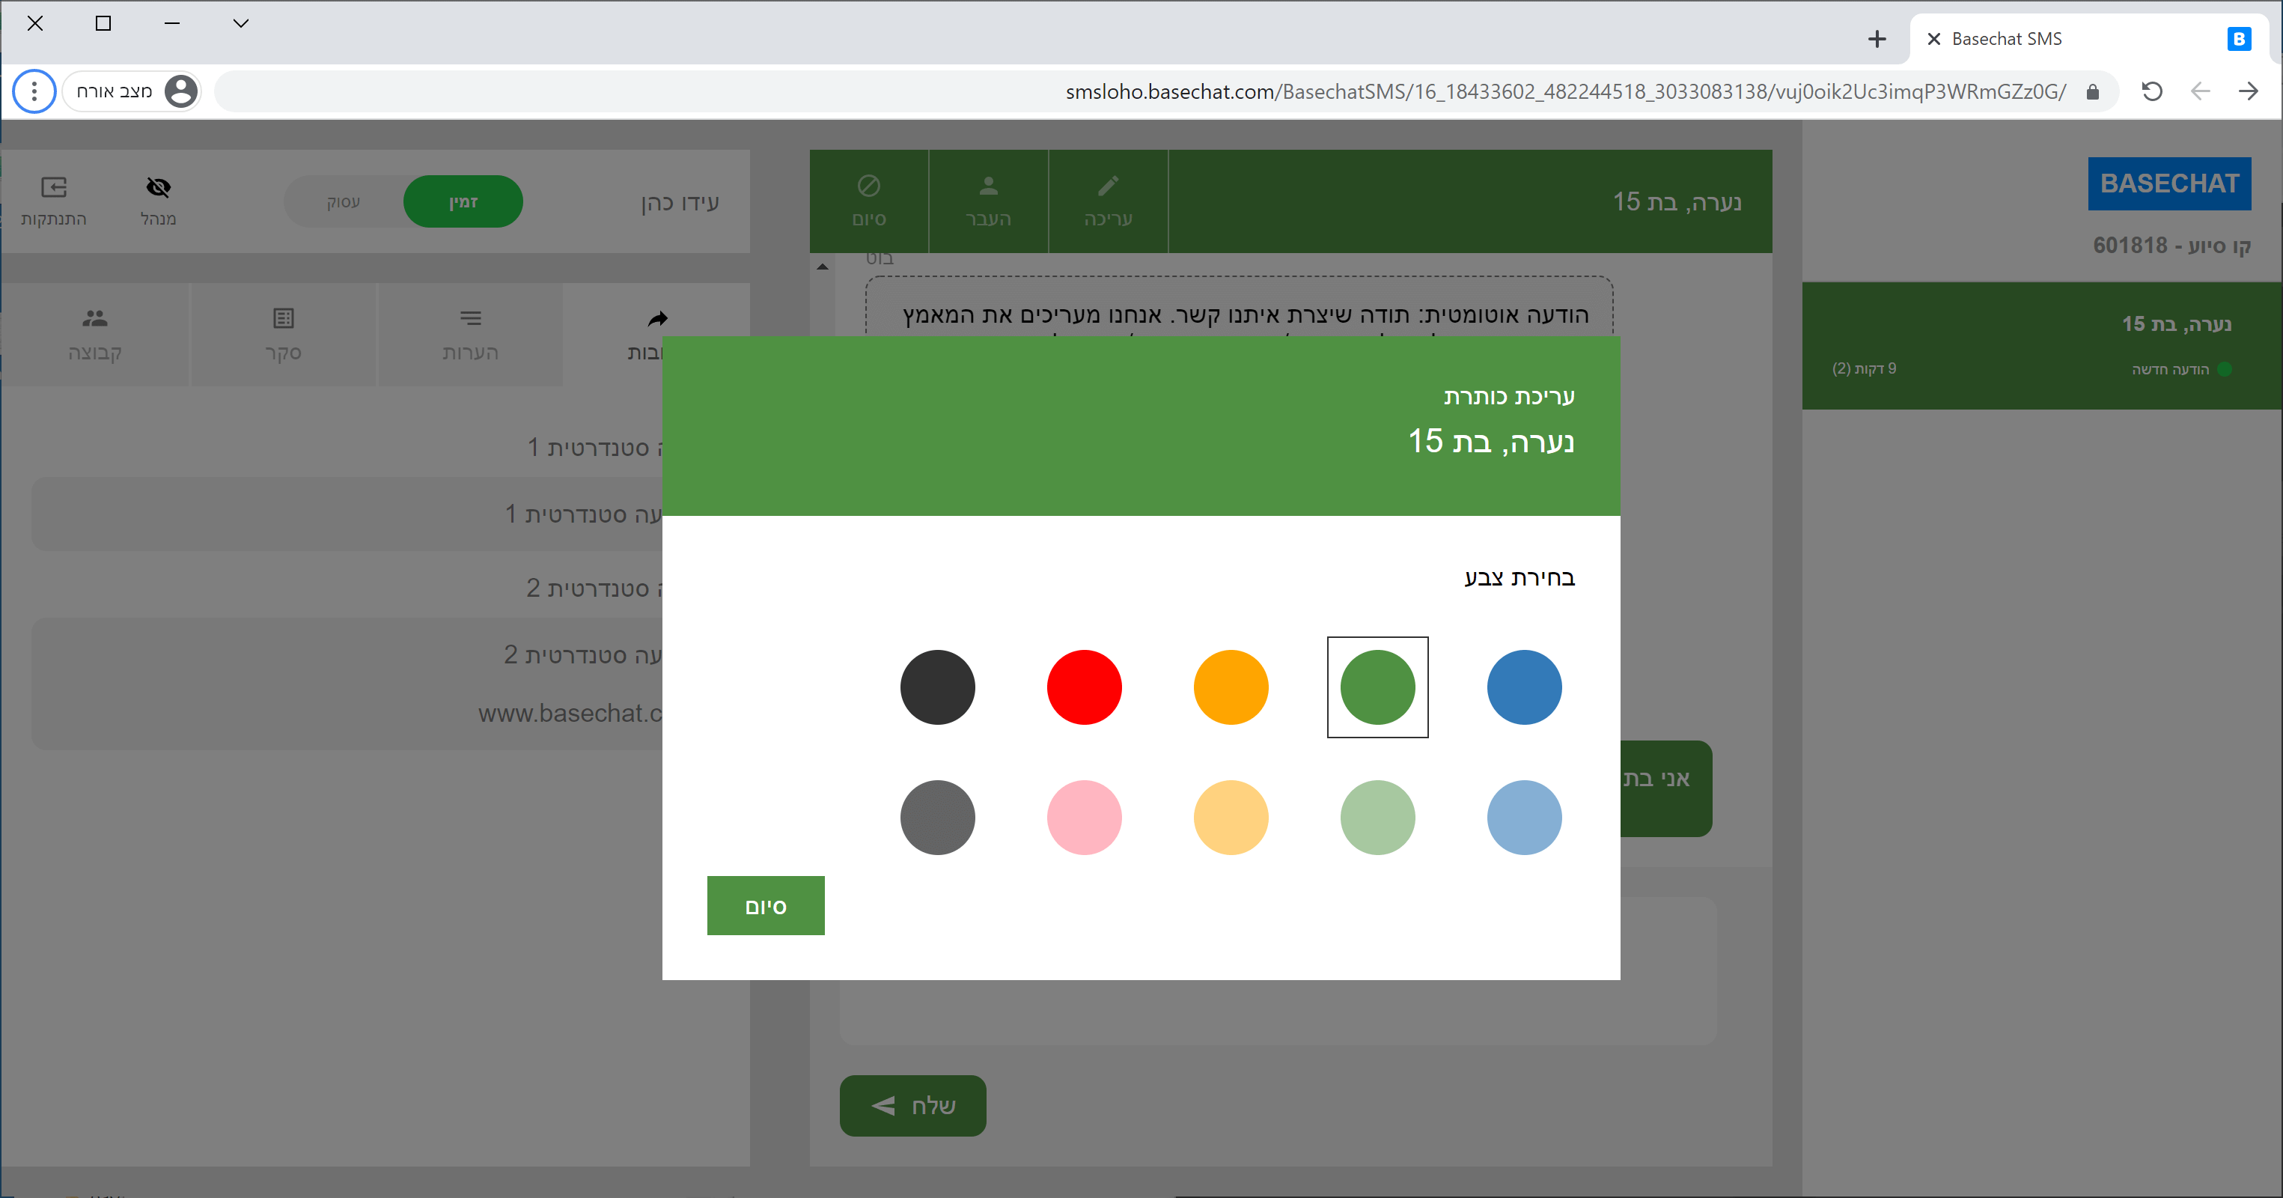2283x1198 pixels.
Task: Switch status to available (זמין)
Action: pos(463,202)
